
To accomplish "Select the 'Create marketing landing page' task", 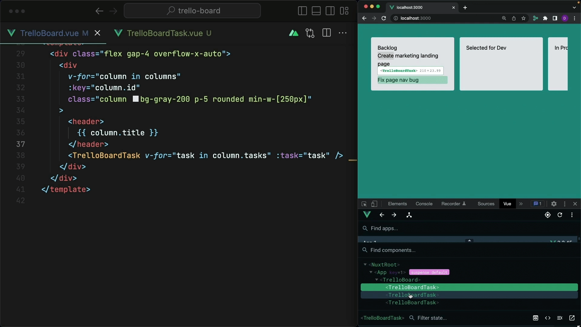I will tap(408, 60).
